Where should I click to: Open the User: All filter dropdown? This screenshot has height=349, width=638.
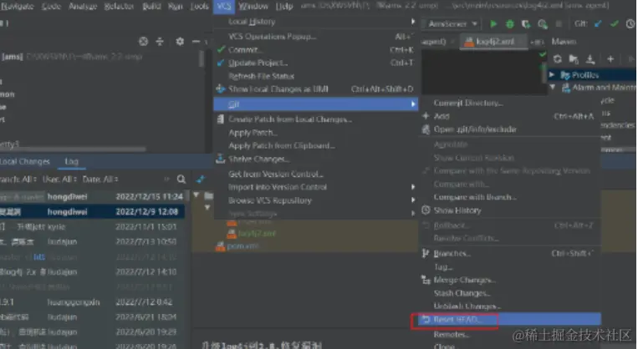pyautogui.click(x=59, y=180)
